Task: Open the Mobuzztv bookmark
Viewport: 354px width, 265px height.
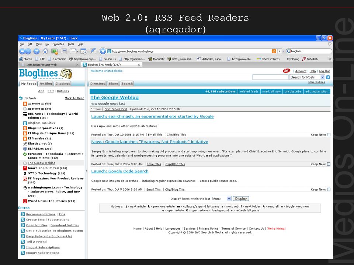Action: click(x=156, y=59)
